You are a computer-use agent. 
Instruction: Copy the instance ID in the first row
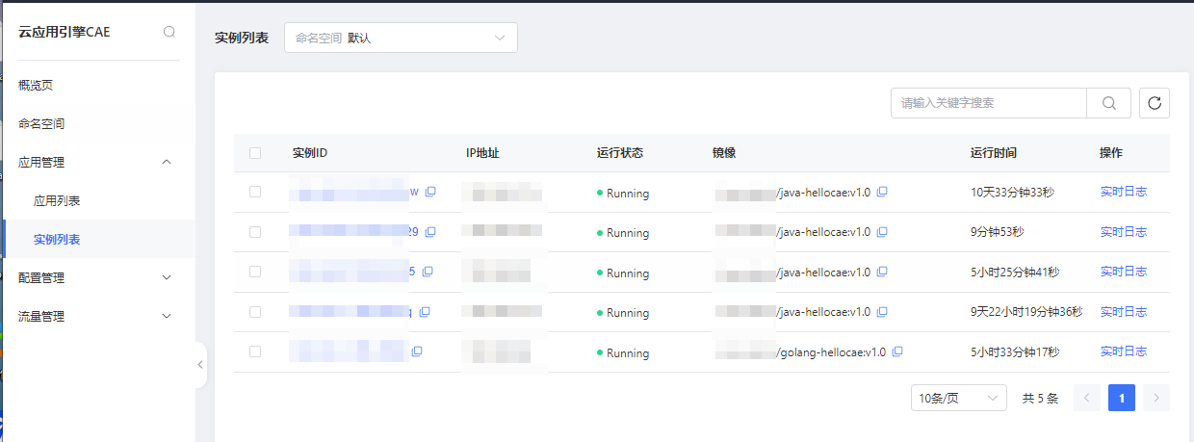(x=430, y=192)
